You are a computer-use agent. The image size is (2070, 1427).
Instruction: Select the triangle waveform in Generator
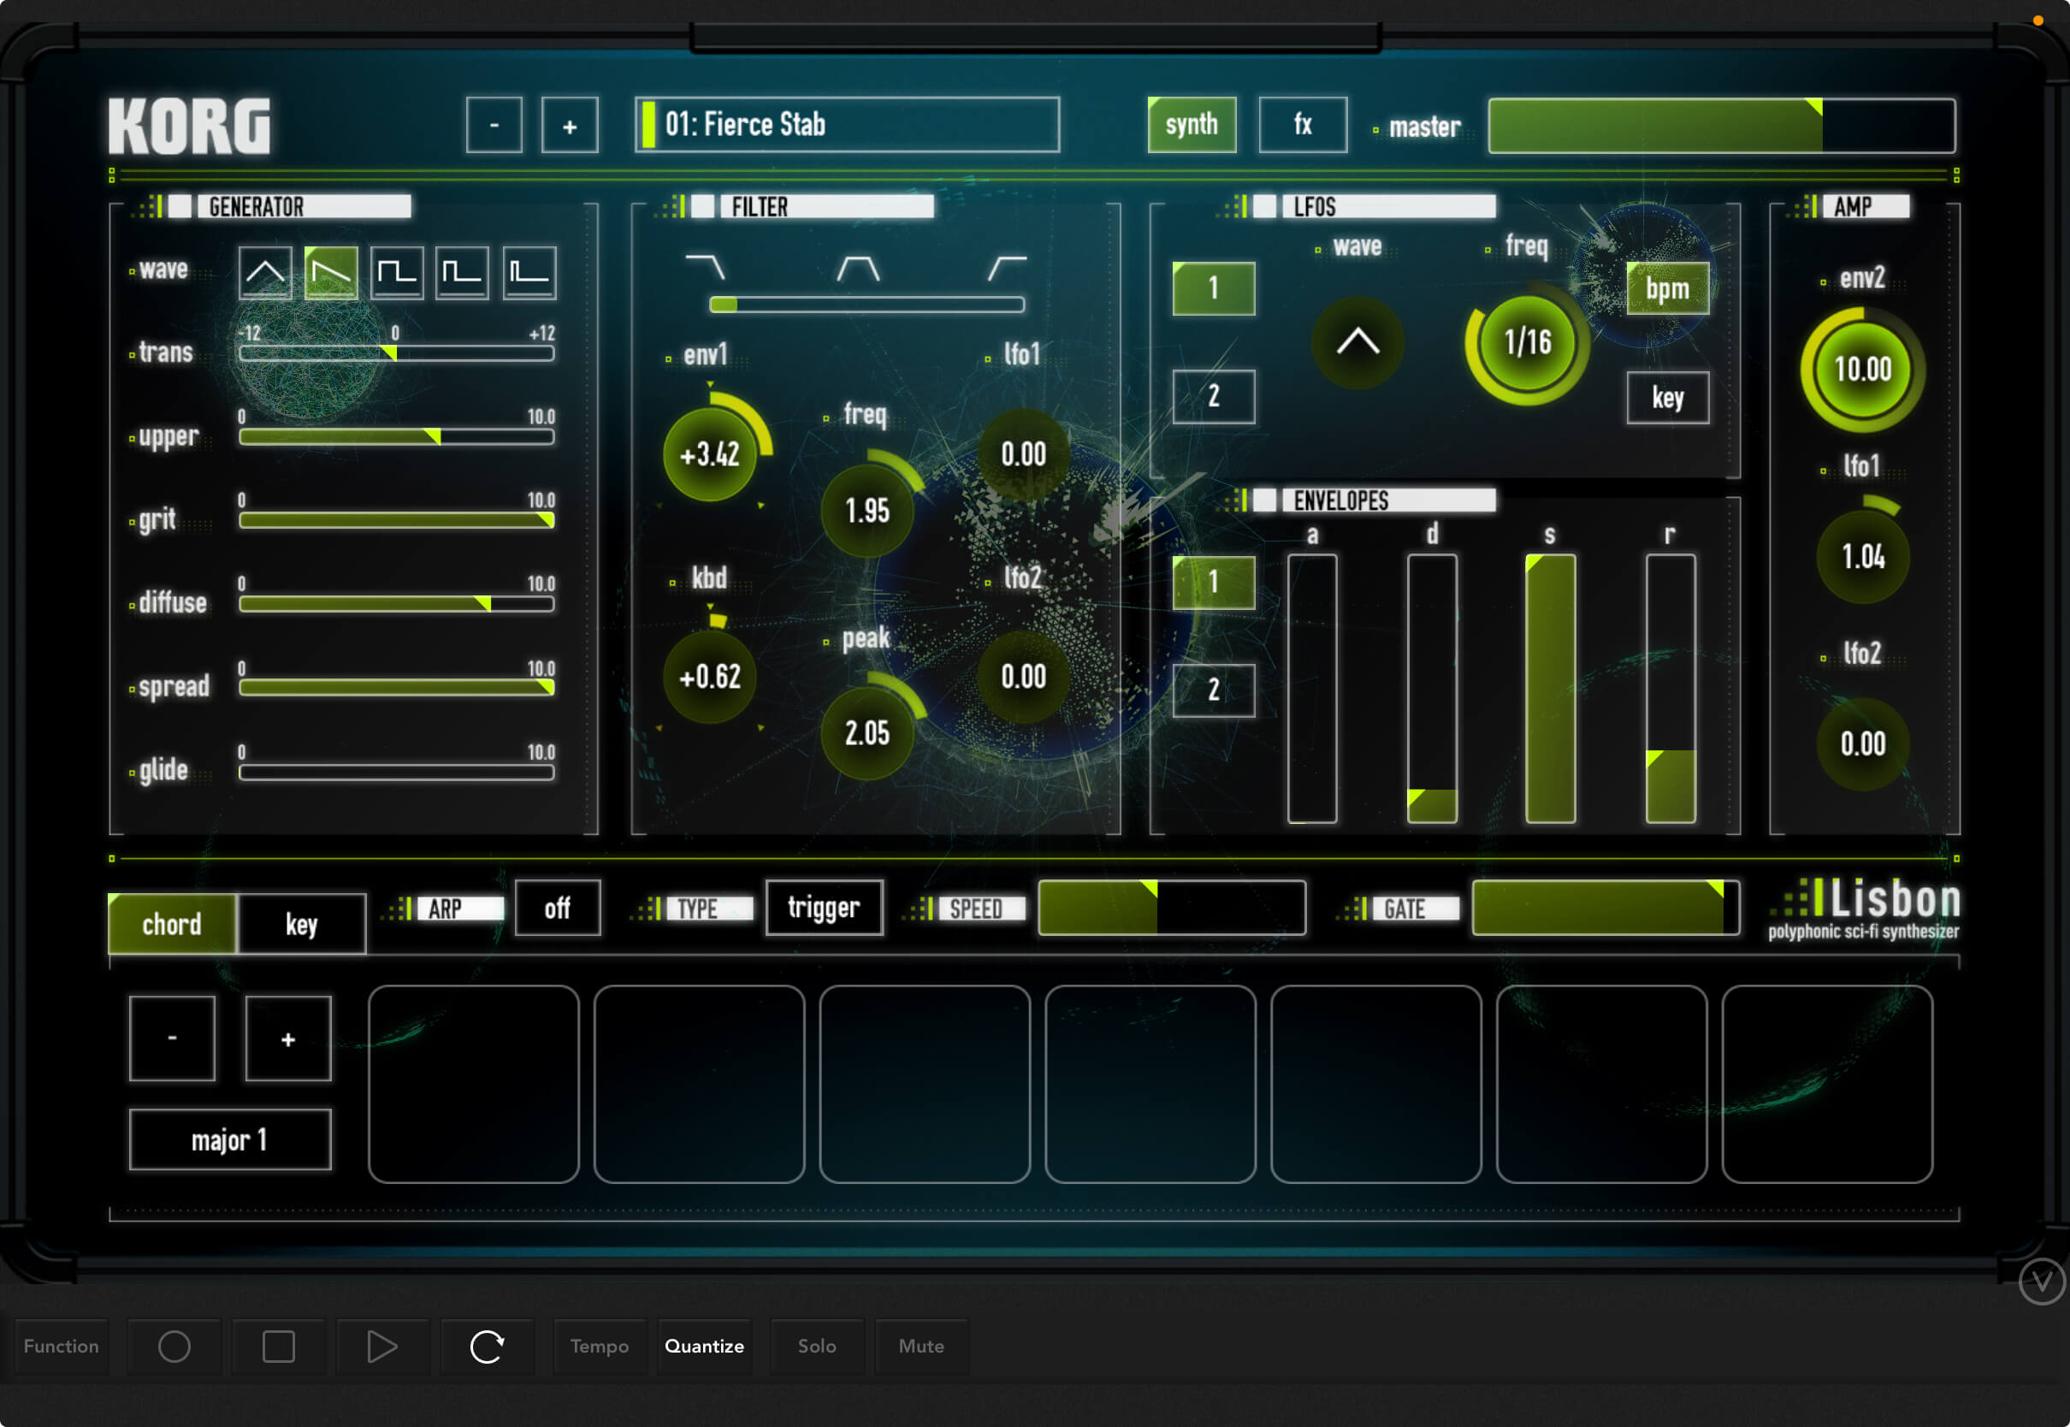tap(264, 273)
